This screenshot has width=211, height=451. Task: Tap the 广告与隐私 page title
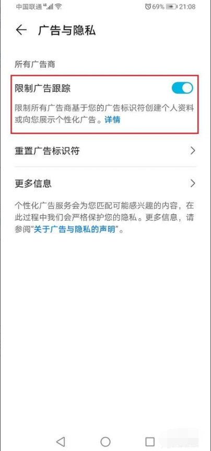(66, 30)
